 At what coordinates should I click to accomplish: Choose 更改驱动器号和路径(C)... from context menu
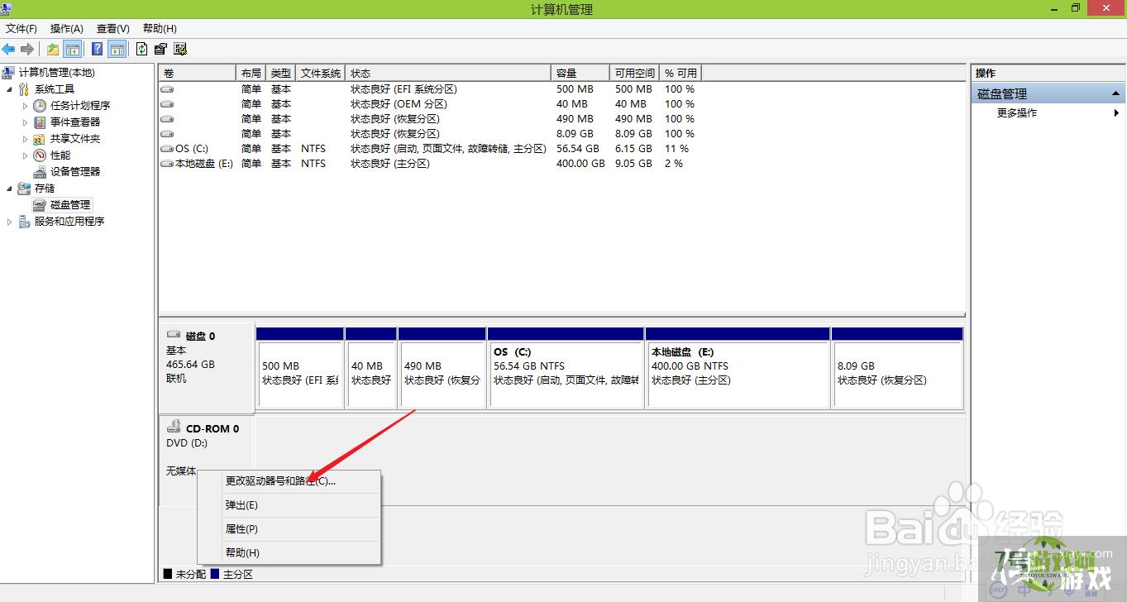[x=289, y=481]
